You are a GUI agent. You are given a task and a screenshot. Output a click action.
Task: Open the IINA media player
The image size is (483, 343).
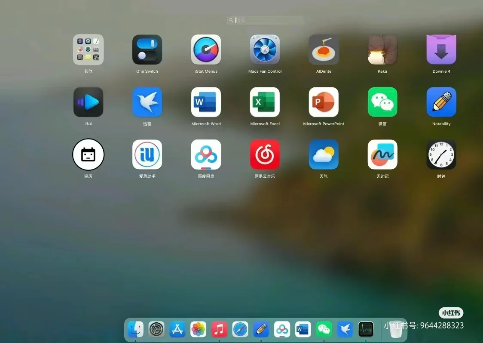click(x=88, y=102)
